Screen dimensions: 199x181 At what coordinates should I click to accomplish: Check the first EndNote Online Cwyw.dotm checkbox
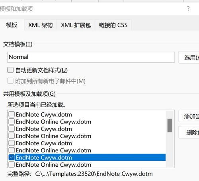pos(12,121)
